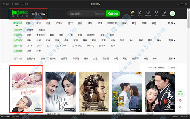Click the upload cloud icon
Image resolution: width=190 pixels, height=119 pixels.
(140, 12)
